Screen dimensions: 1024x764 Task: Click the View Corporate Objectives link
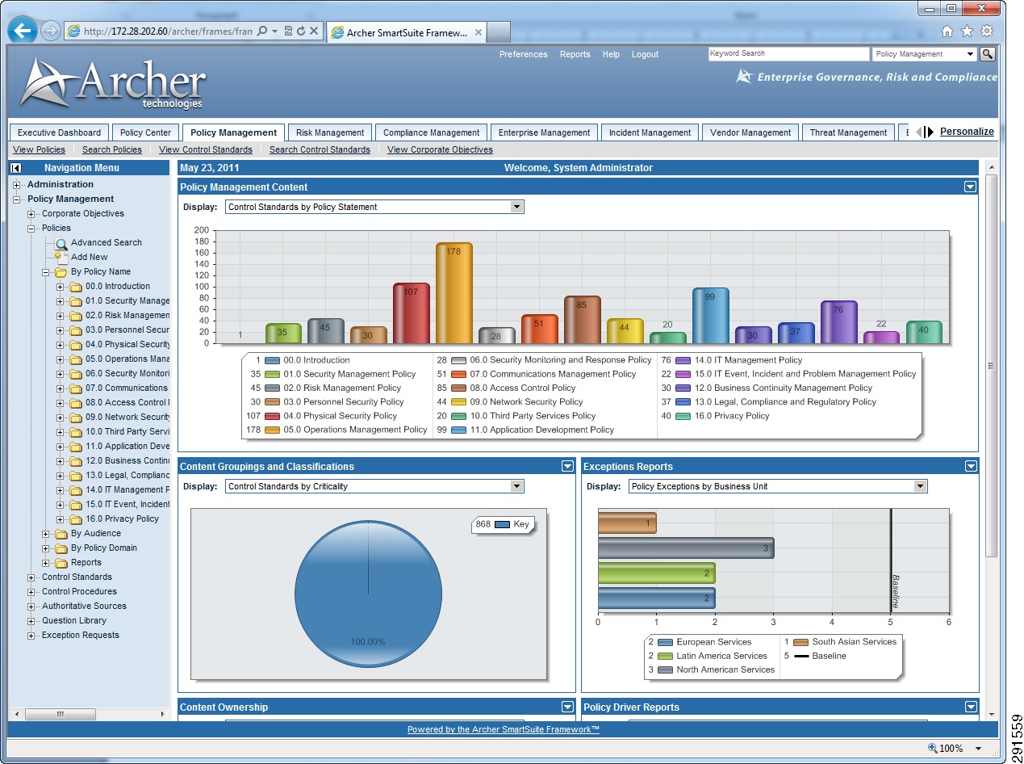point(440,149)
